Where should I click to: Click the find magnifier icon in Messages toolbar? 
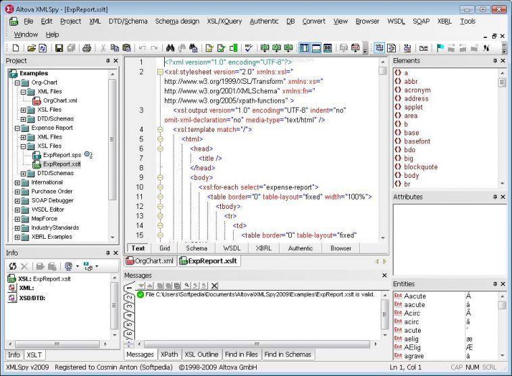pyautogui.click(x=187, y=286)
